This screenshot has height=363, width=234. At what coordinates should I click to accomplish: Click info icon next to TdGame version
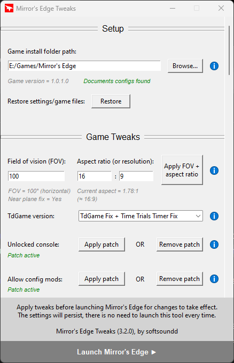coord(214,216)
